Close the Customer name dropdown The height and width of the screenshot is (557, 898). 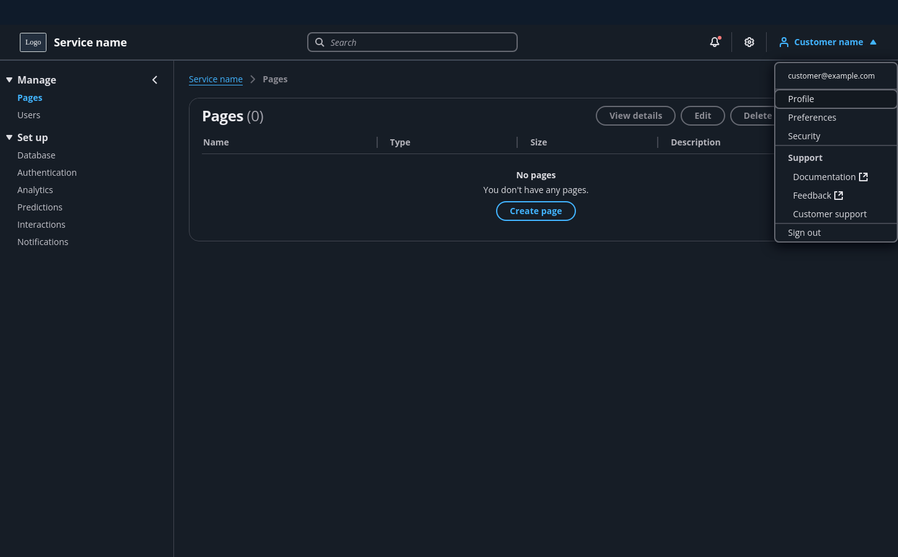873,41
